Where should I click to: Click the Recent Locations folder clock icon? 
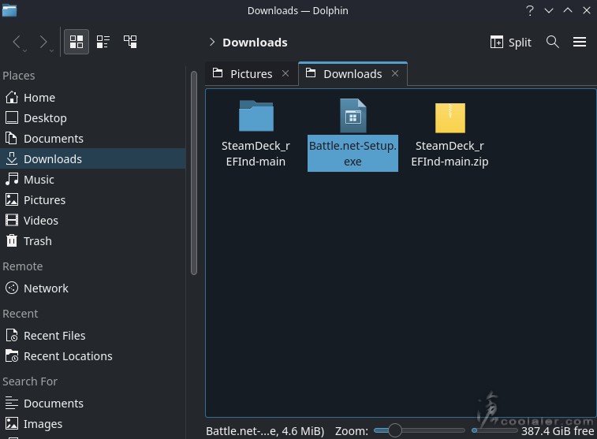point(12,356)
